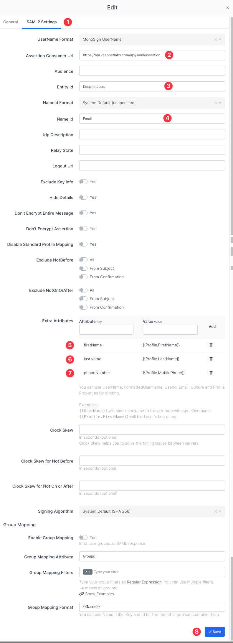Open the UserName Format dropdown
This screenshot has height=643, width=233.
220,40
